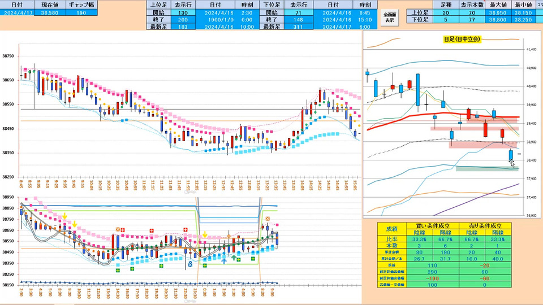Click the 40.0 per-bar amount cell

pos(498,259)
